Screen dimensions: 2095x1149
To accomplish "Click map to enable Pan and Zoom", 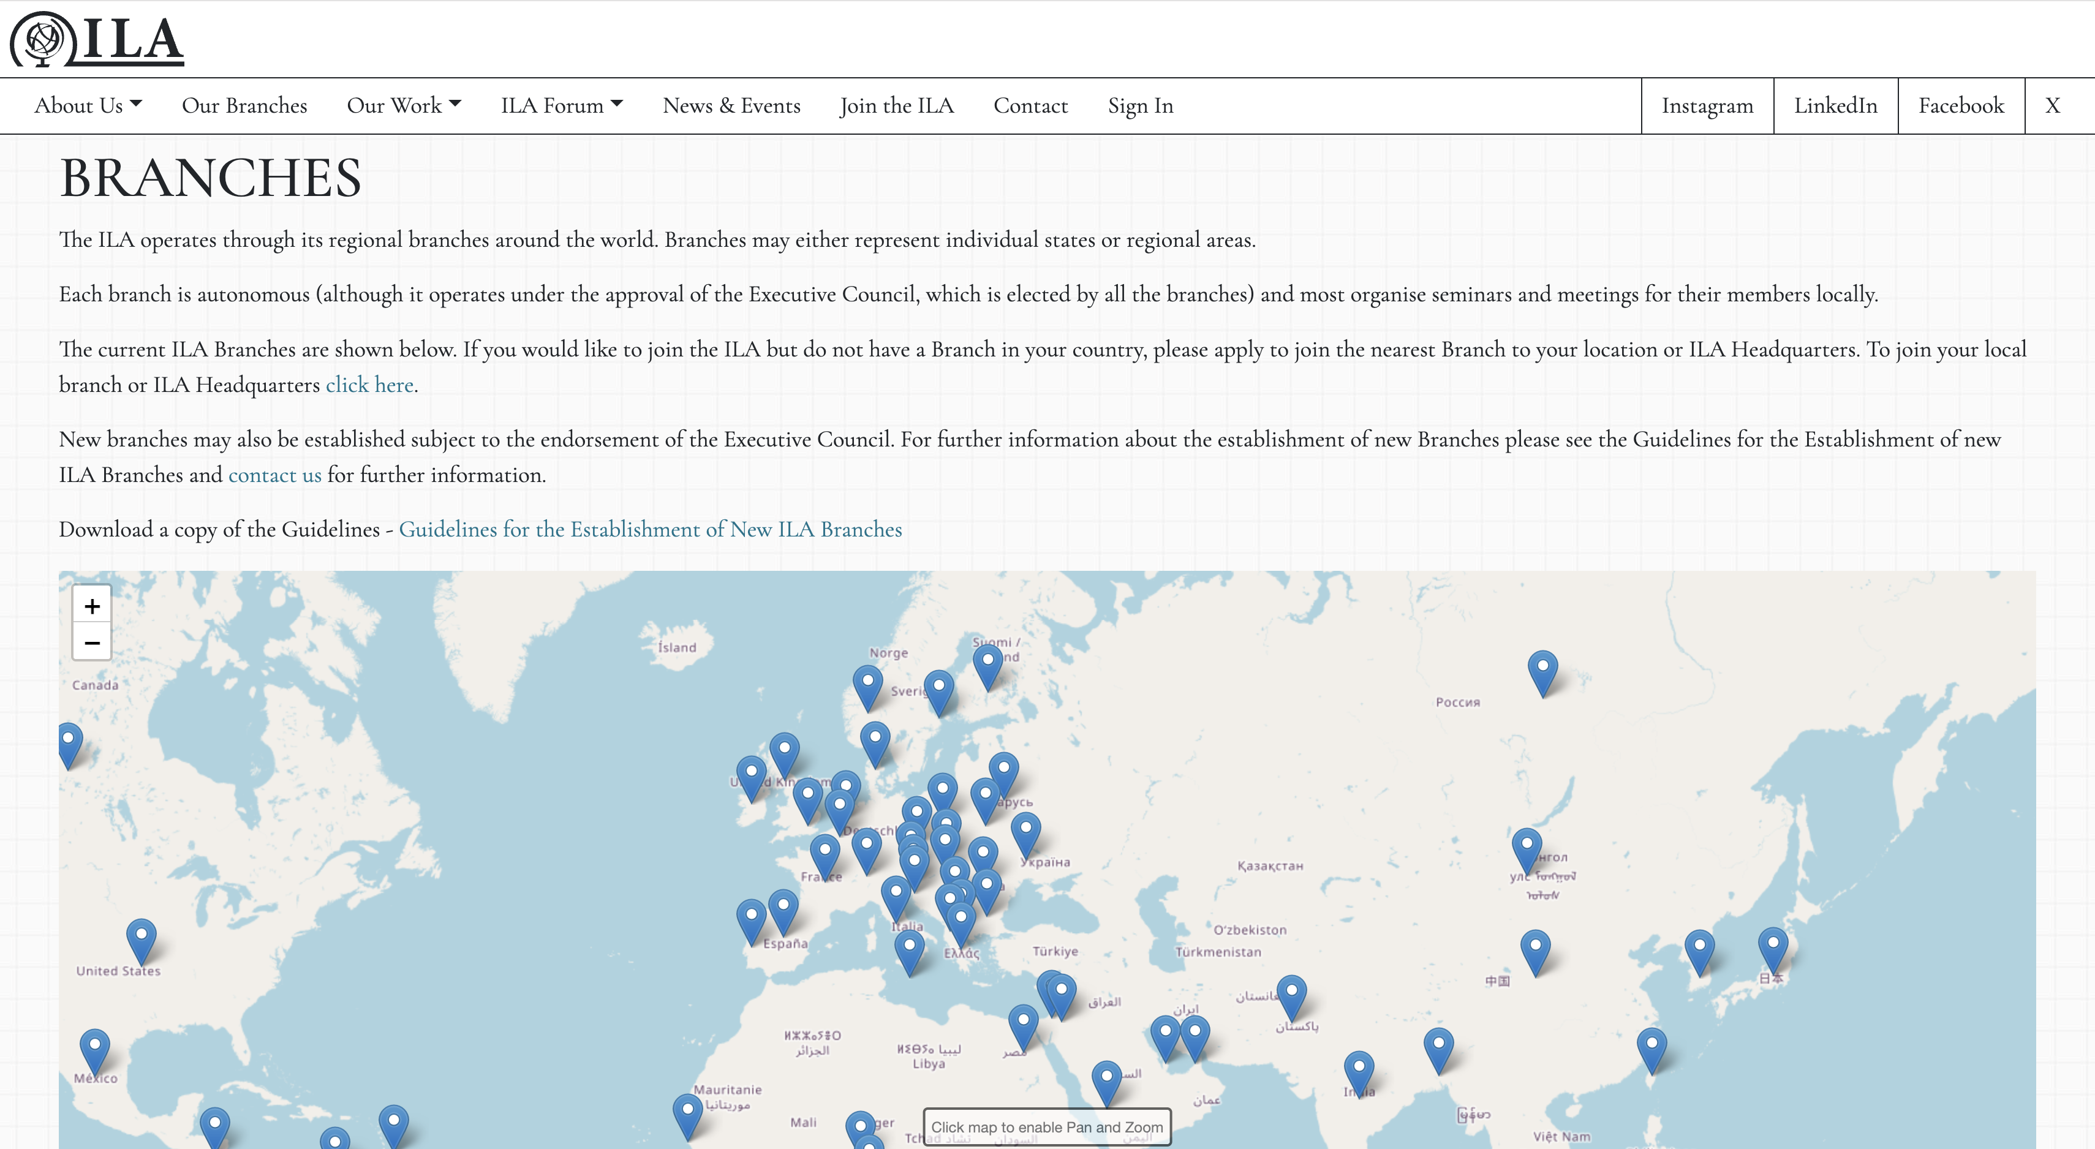I will pos(1047,1127).
